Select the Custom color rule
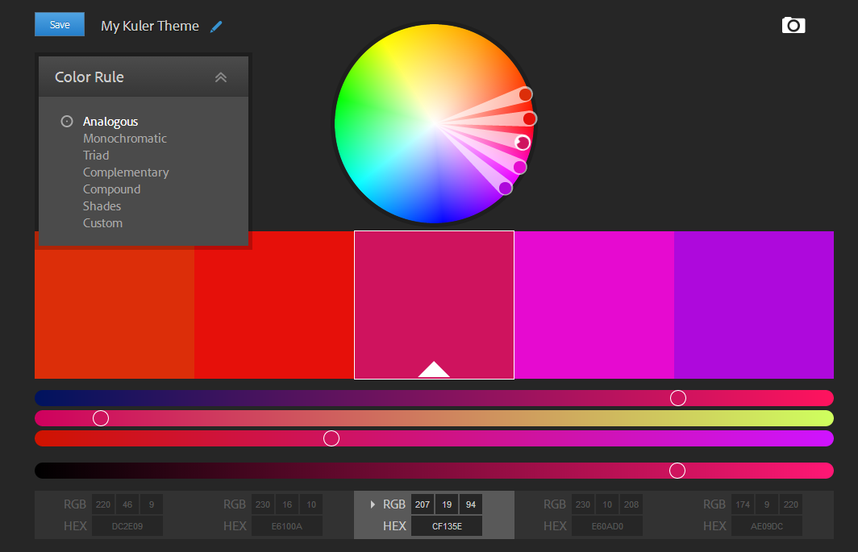This screenshot has width=858, height=552. click(x=102, y=223)
